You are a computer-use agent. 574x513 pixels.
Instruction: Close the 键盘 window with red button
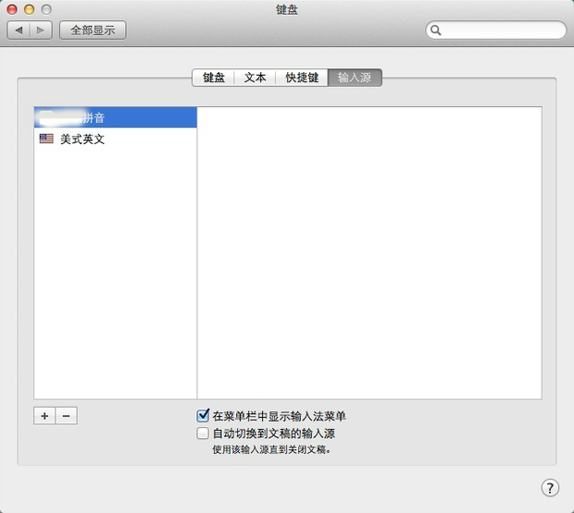12,9
